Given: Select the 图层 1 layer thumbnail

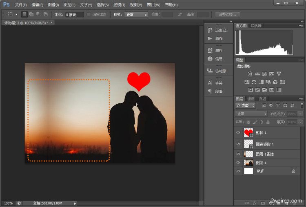Looking at the screenshot, I should pyautogui.click(x=248, y=162).
